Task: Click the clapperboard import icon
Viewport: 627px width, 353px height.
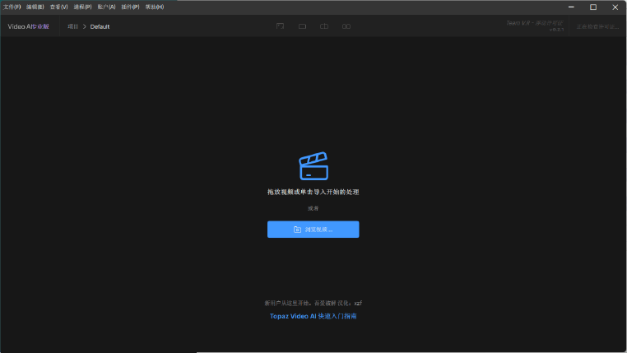Action: [313, 166]
